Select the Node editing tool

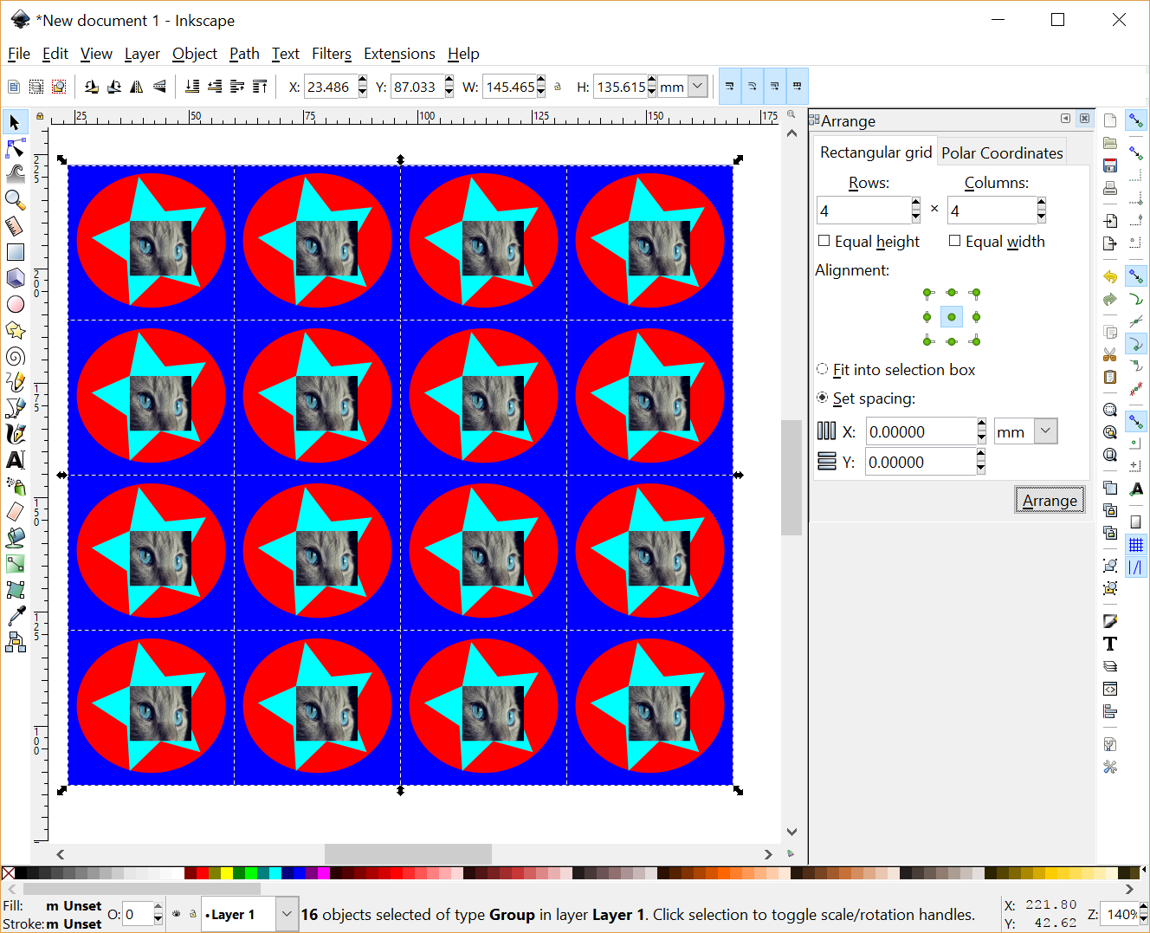[x=15, y=147]
